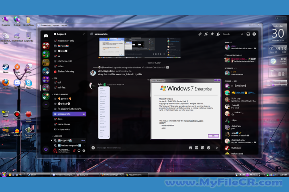Click the send message arrow button

pyautogui.click(x=217, y=148)
